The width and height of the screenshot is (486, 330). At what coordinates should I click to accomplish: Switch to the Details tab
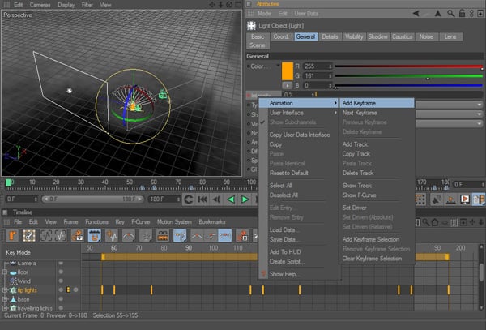(x=330, y=36)
